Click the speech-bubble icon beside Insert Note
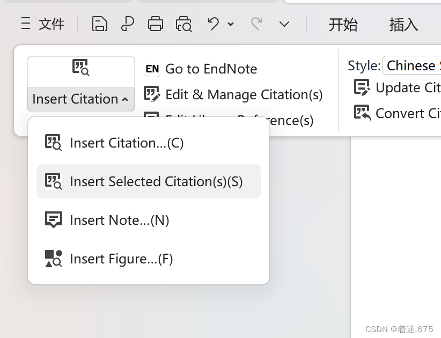This screenshot has height=338, width=441. click(54, 219)
